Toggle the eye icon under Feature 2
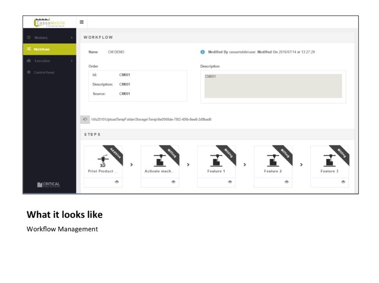Screen dimensions: 379x283 click(x=287, y=182)
